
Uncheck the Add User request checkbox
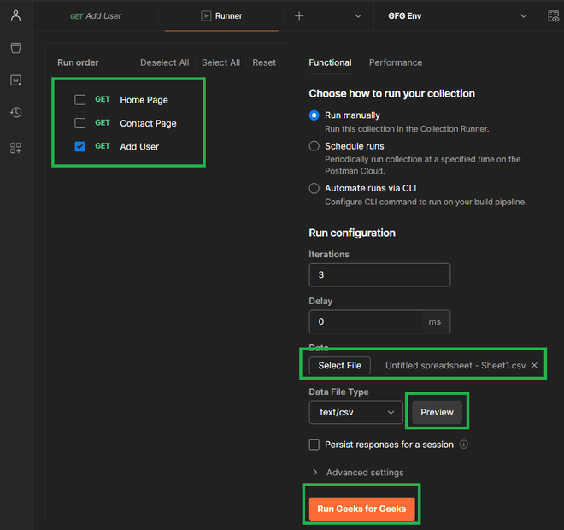pyautogui.click(x=80, y=146)
